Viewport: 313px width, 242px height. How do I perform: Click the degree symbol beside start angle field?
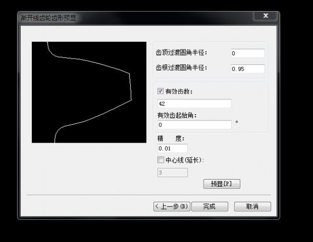pyautogui.click(x=237, y=122)
